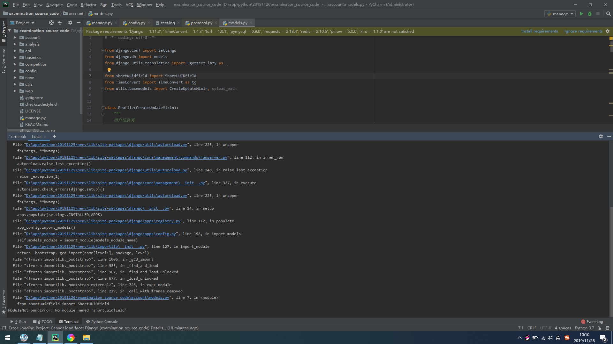Open the TODO tool window
Image resolution: width=613 pixels, height=344 pixels.
[x=42, y=322]
